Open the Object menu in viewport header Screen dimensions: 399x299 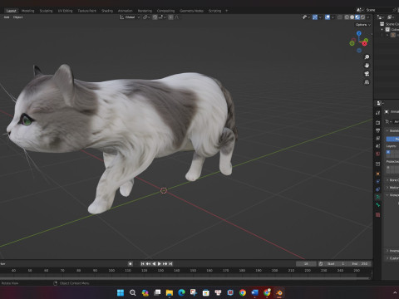point(18,17)
